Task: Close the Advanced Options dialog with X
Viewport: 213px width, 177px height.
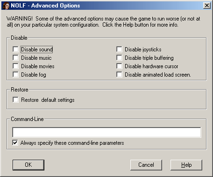Action: (x=207, y=6)
